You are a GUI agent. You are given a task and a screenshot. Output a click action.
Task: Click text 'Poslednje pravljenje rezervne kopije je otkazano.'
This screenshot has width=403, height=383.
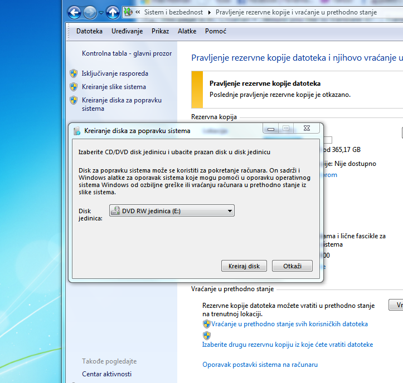(280, 95)
